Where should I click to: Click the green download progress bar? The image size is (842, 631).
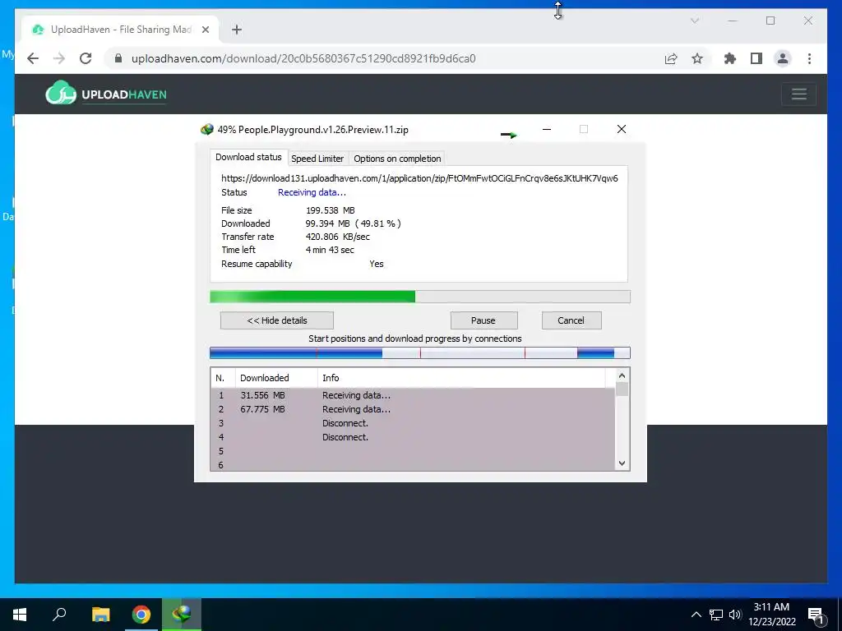click(420, 297)
